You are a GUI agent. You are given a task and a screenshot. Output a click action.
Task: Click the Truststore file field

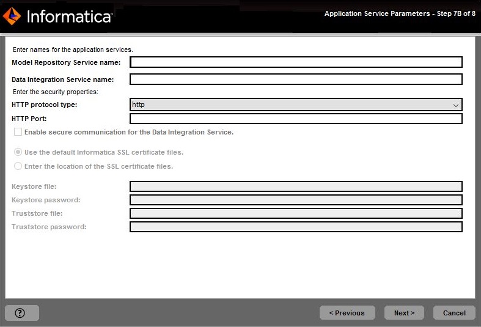tap(296, 213)
